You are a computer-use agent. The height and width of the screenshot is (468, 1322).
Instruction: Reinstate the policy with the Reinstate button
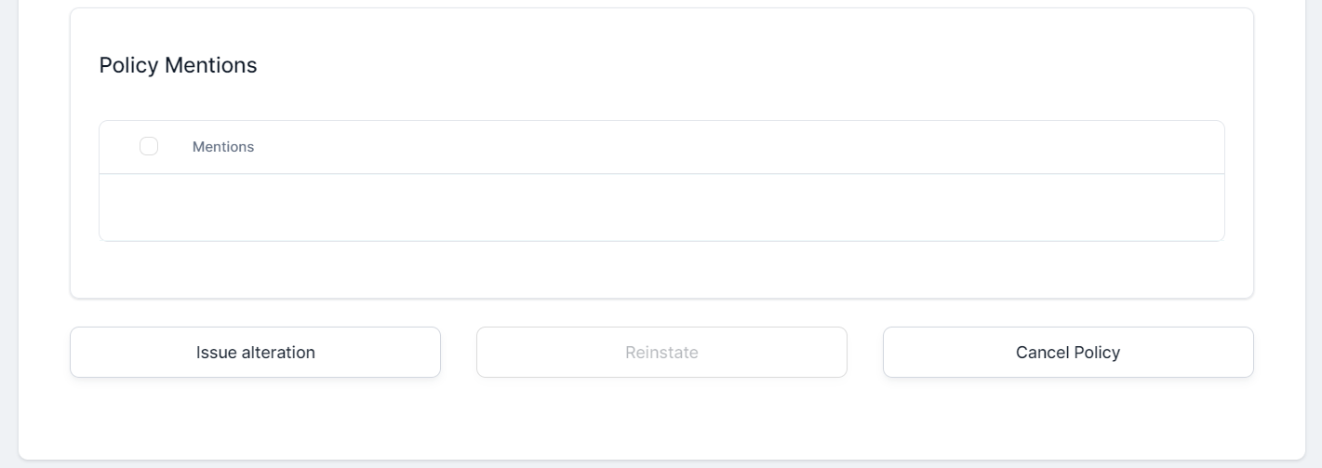point(661,353)
